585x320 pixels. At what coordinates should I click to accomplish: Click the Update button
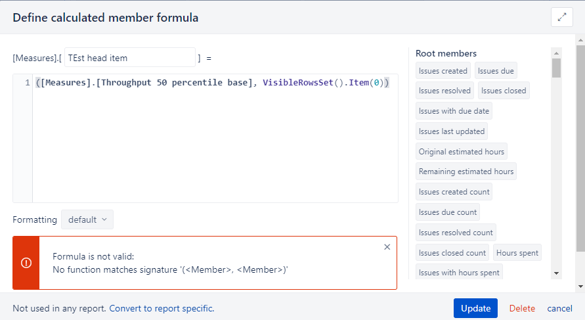pos(475,308)
